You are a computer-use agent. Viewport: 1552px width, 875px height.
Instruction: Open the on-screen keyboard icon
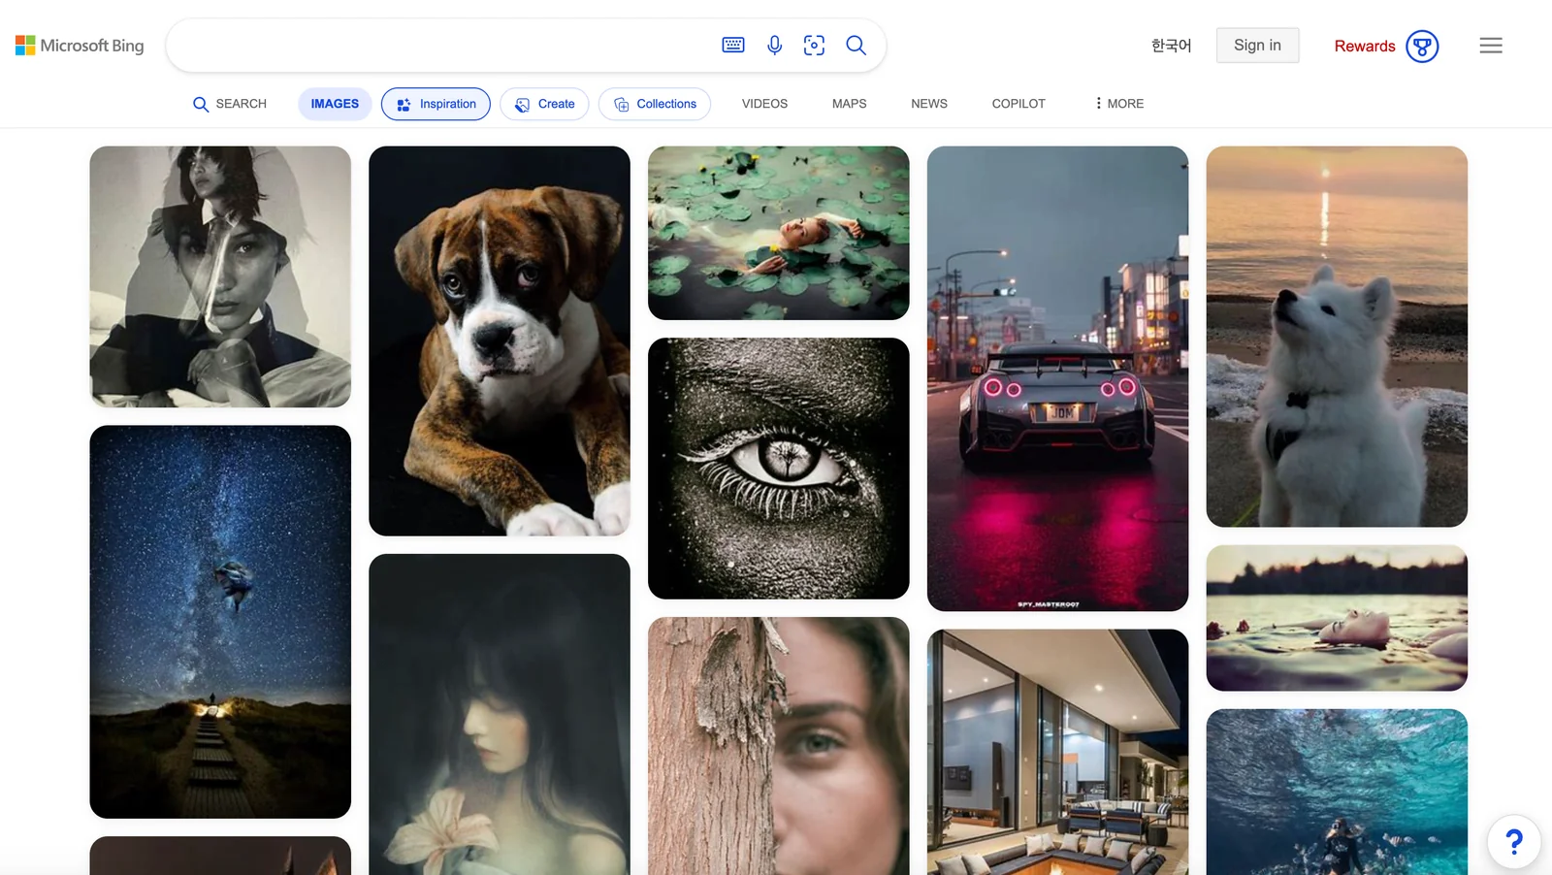click(x=733, y=46)
